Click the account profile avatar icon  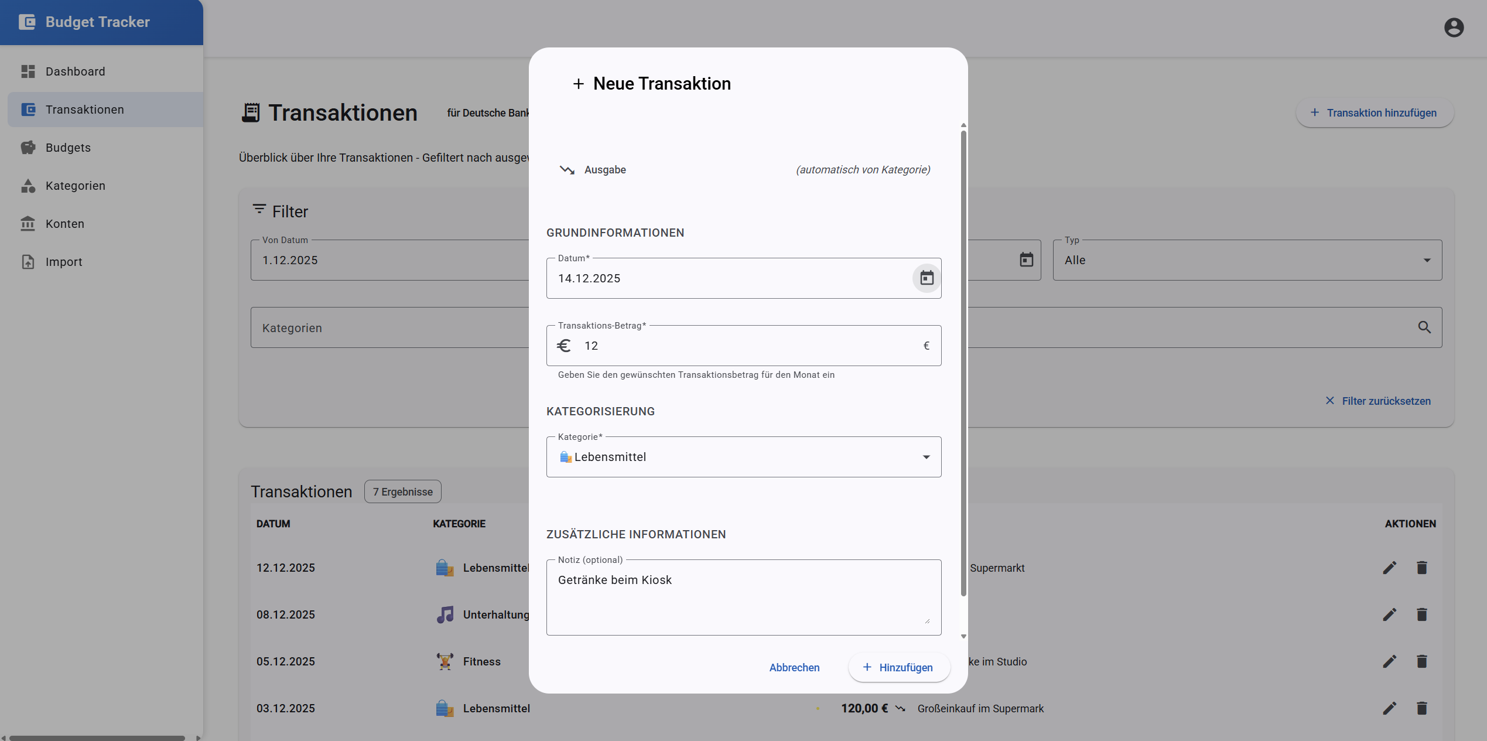(x=1454, y=28)
